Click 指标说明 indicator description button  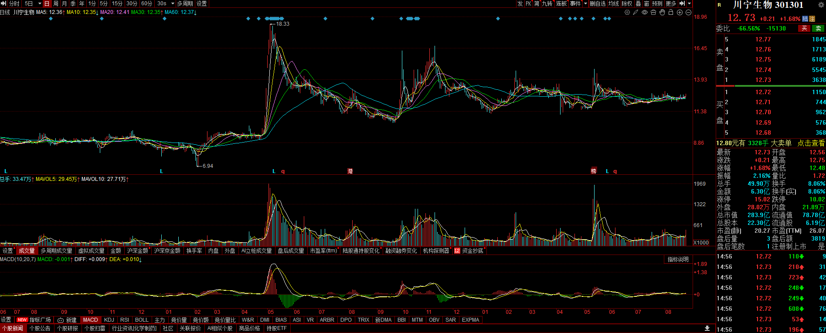point(678,259)
